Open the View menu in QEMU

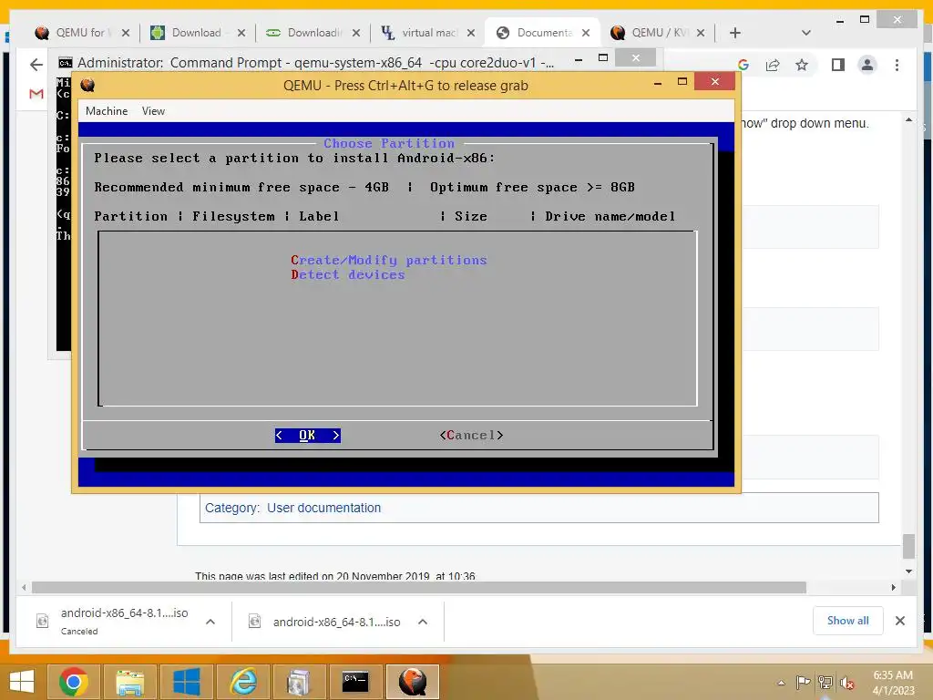click(153, 111)
